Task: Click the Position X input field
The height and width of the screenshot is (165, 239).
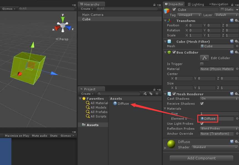Action: click(195, 25)
